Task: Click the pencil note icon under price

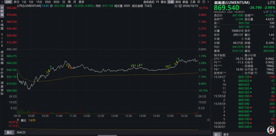Action: pos(267,12)
